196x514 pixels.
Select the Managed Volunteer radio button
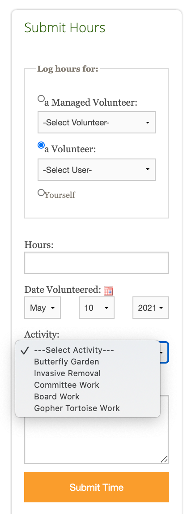[x=41, y=99]
